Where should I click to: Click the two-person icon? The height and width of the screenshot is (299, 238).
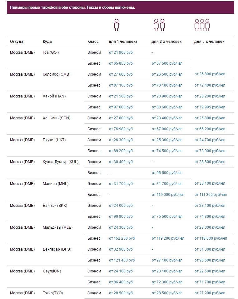159,25
